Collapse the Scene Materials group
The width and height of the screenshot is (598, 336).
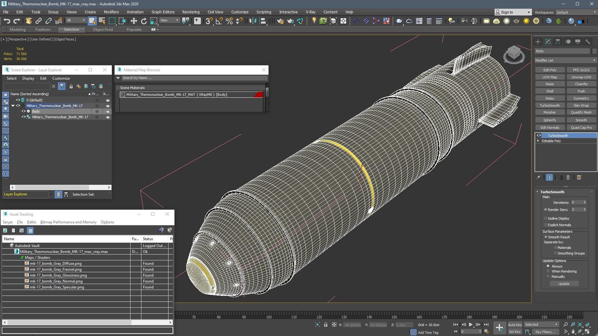pos(118,88)
